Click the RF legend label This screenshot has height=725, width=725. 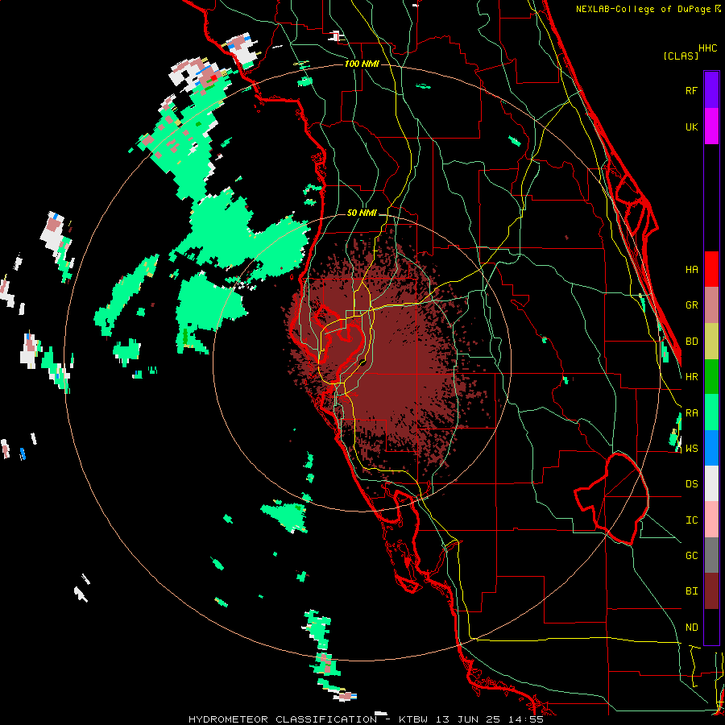(691, 90)
